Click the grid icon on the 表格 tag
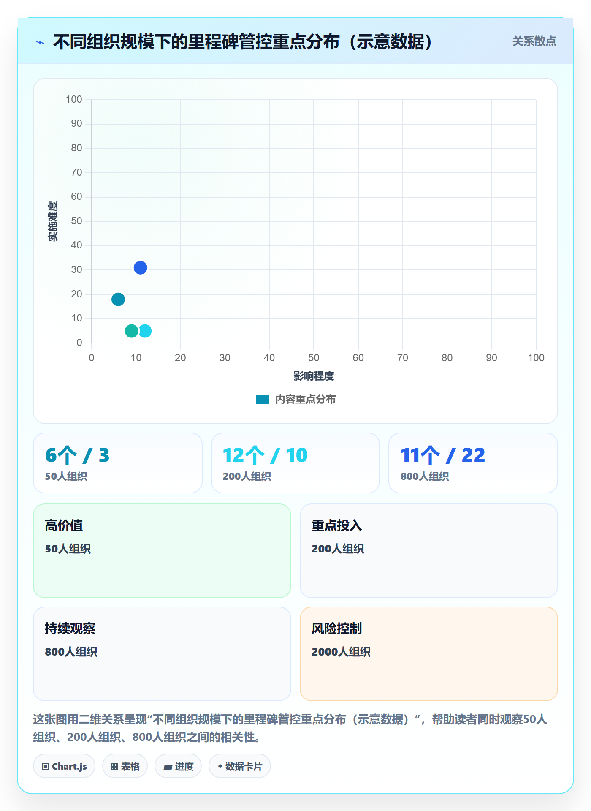Viewport: 591px width, 811px height. pos(114,766)
